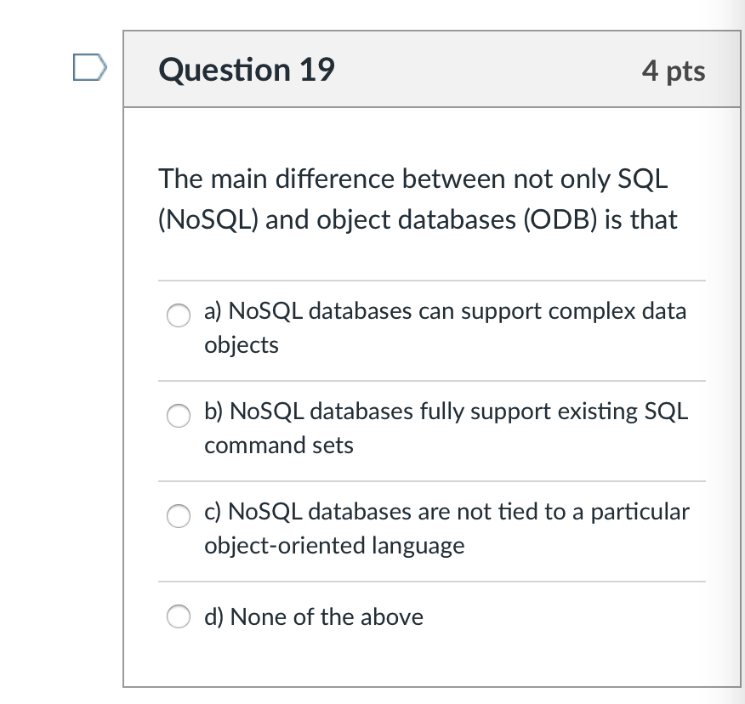The height and width of the screenshot is (704, 745).
Task: Flag Question 19 for later review
Action: [90, 67]
